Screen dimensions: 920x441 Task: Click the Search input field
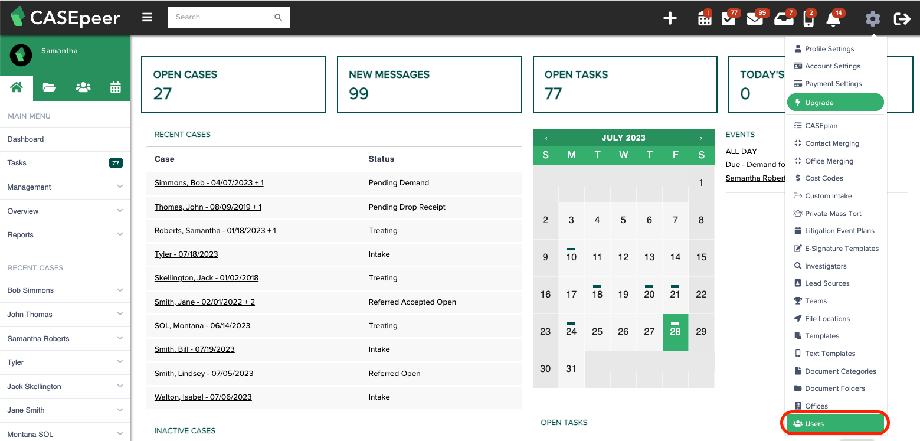224,17
